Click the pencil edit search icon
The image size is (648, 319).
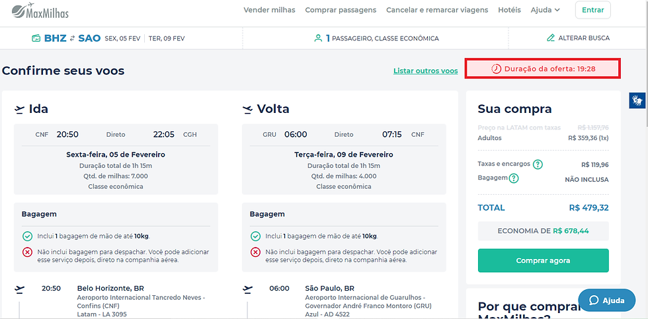coord(551,38)
